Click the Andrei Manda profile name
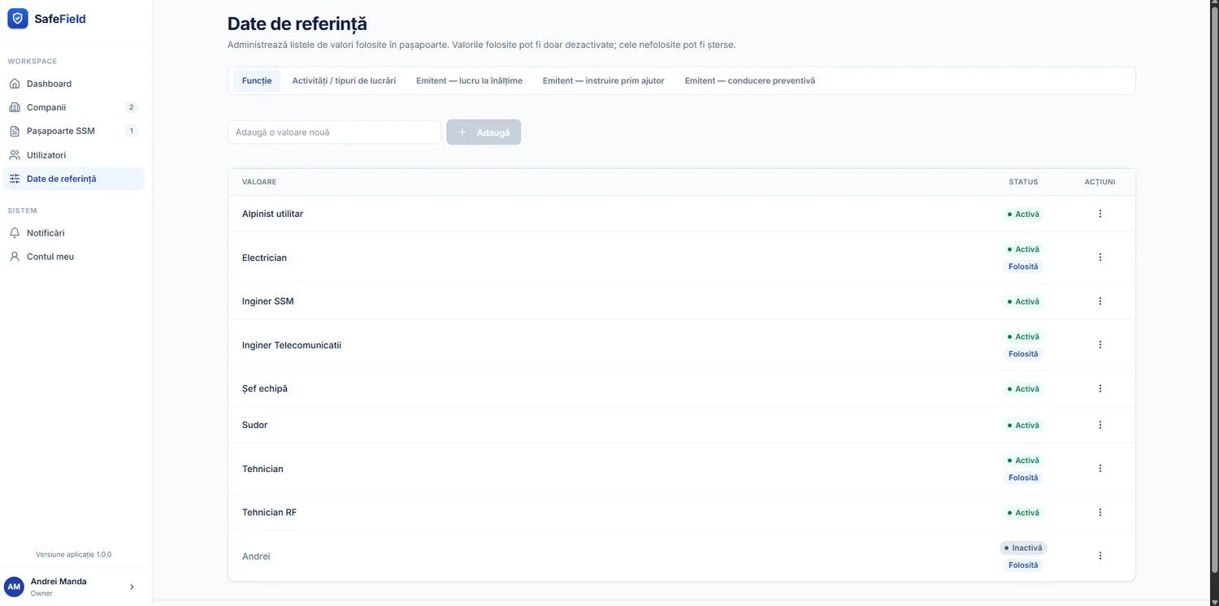Screen dimensions: 1219x606 (59, 582)
